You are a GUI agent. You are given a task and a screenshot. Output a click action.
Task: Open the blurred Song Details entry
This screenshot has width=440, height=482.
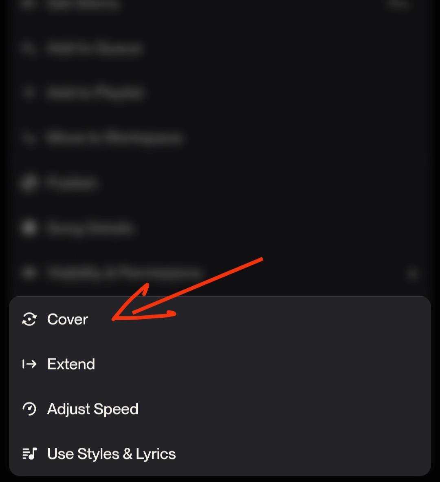[90, 228]
